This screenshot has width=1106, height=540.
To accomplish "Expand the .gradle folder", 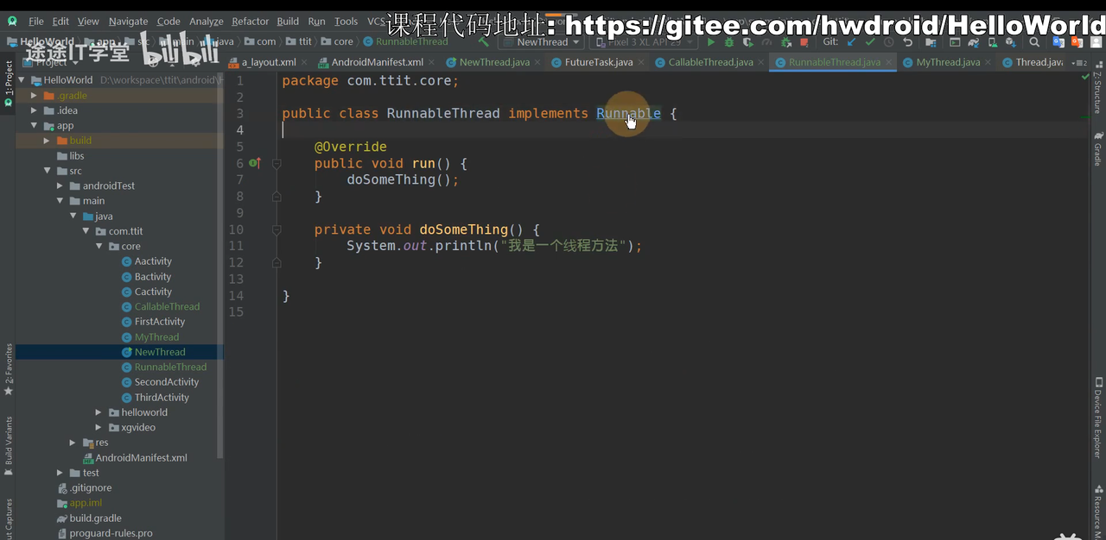I will (x=35, y=96).
